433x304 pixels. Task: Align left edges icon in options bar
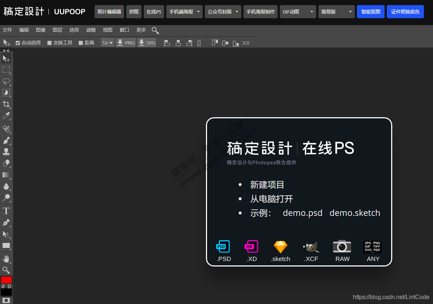click(x=167, y=43)
